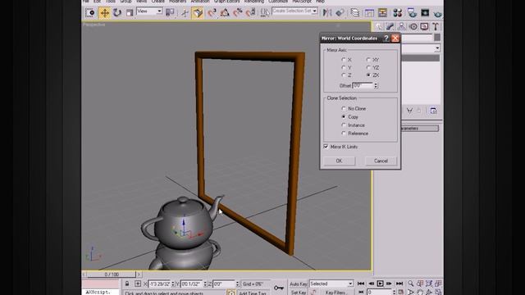The width and height of the screenshot is (525, 295).
Task: Cancel the Mirror dialog
Action: 381,161
